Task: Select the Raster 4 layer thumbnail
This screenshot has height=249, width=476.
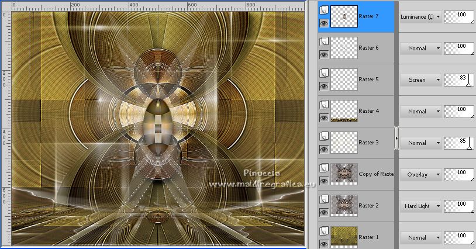Action: [x=344, y=111]
